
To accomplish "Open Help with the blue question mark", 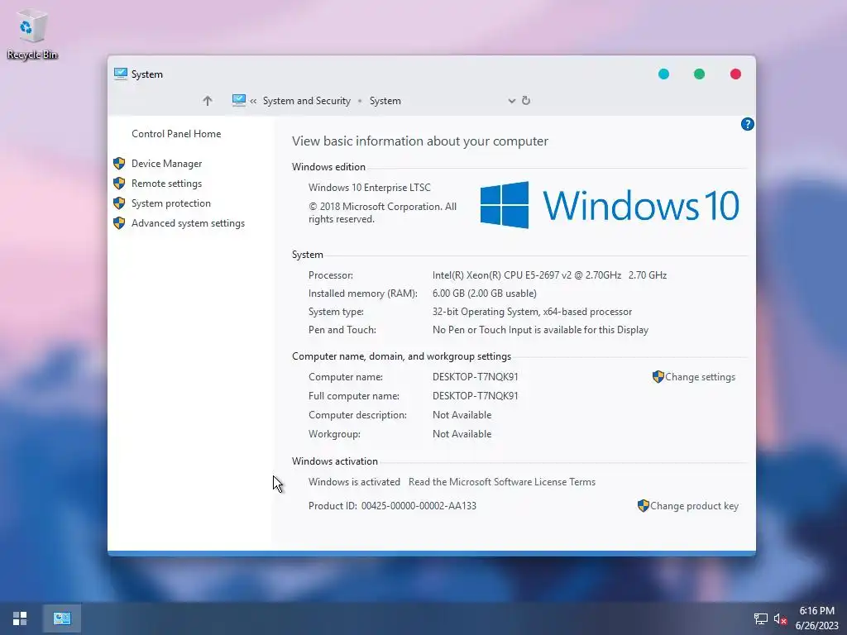I will pyautogui.click(x=747, y=124).
